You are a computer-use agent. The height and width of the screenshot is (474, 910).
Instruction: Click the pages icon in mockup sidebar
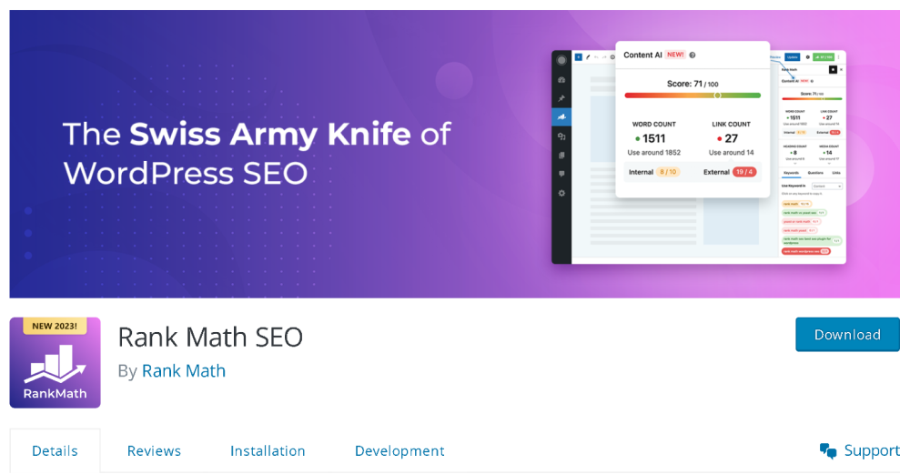point(561,156)
